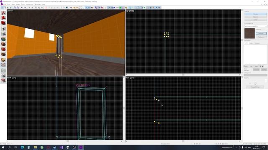Select the Overlay tool
268x150 pixels.
(x=3, y=55)
